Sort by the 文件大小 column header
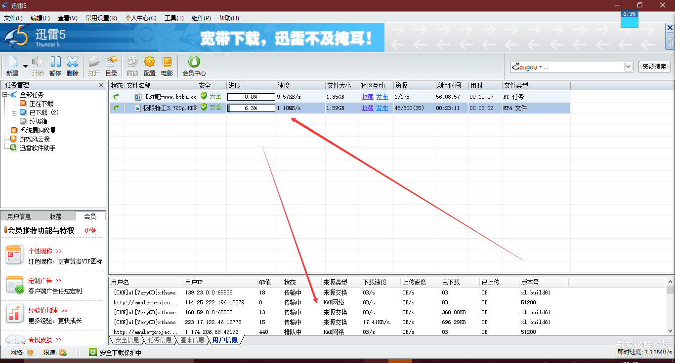This screenshot has height=363, width=675. [342, 85]
